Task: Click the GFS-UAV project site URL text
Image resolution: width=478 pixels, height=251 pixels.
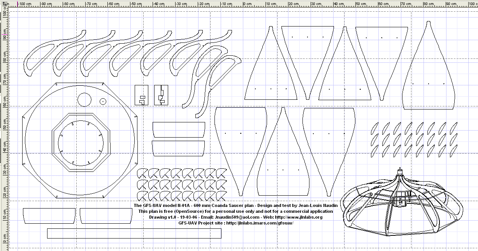Action: (x=260, y=223)
